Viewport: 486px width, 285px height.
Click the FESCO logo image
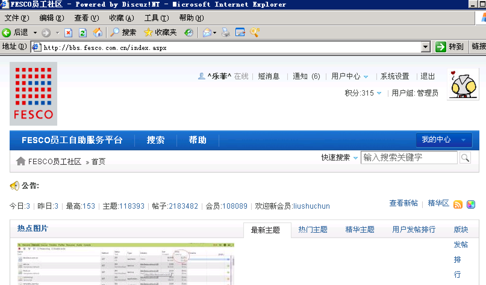click(33, 94)
